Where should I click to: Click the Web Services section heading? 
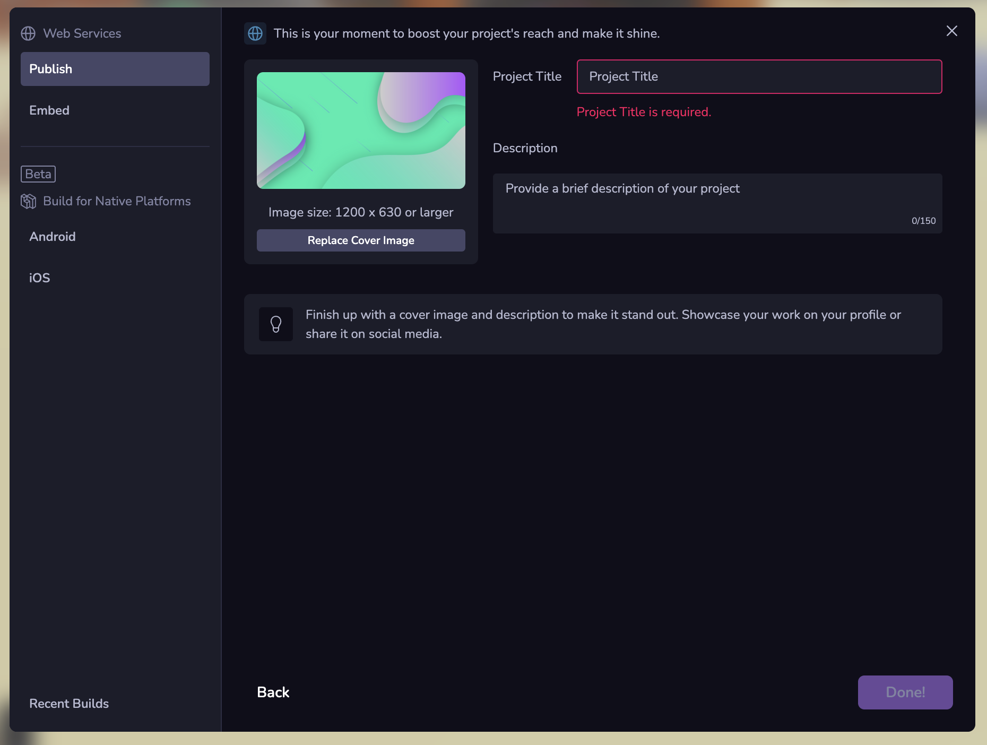point(82,33)
